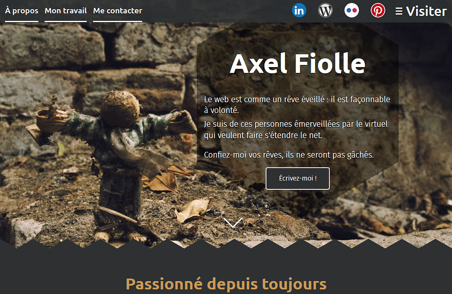Click the Axel Fiolle title heading
452x294 pixels.
click(x=298, y=64)
